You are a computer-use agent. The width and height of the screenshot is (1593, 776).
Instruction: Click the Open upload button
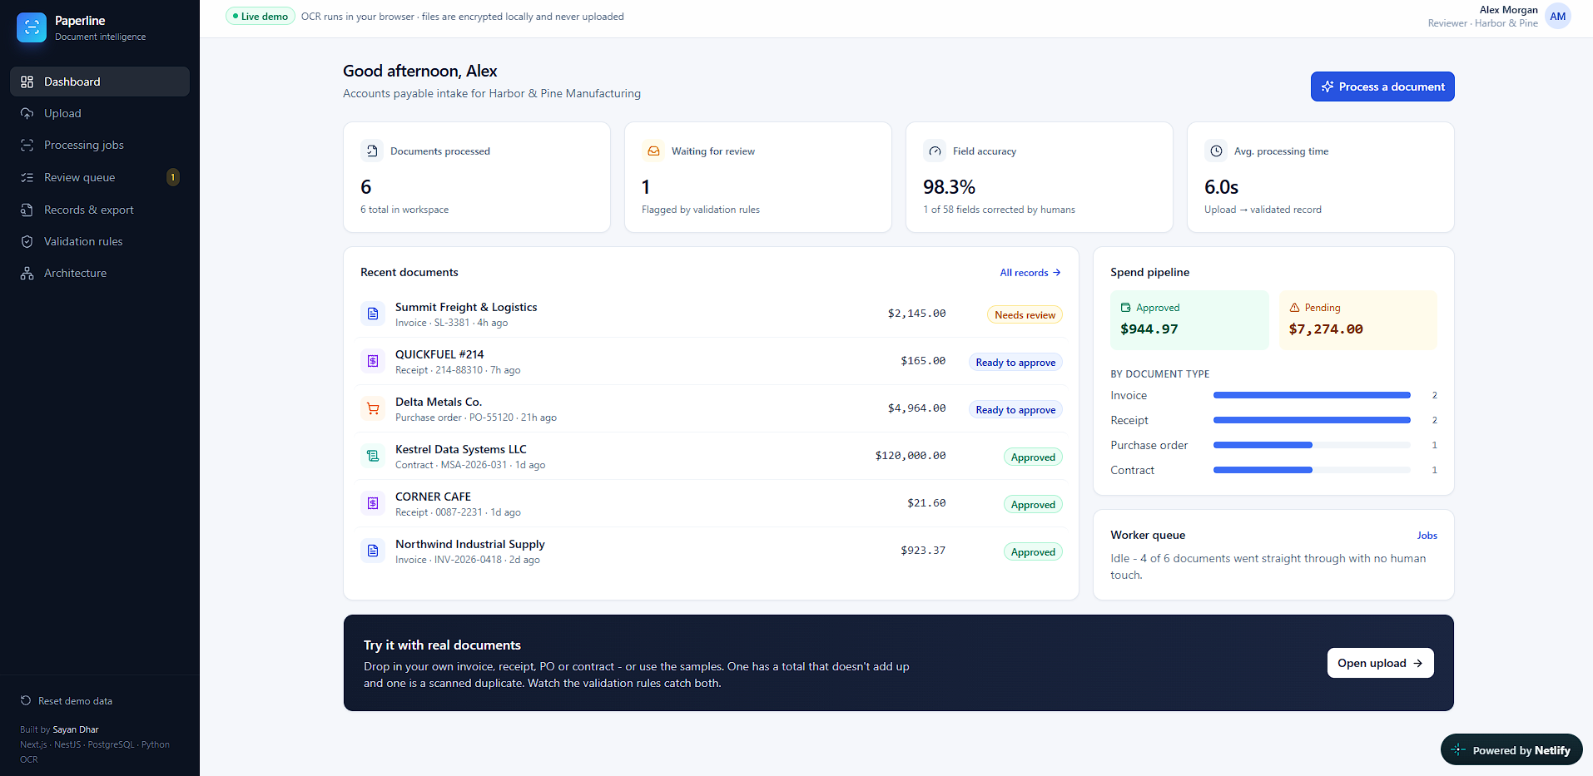click(x=1380, y=663)
